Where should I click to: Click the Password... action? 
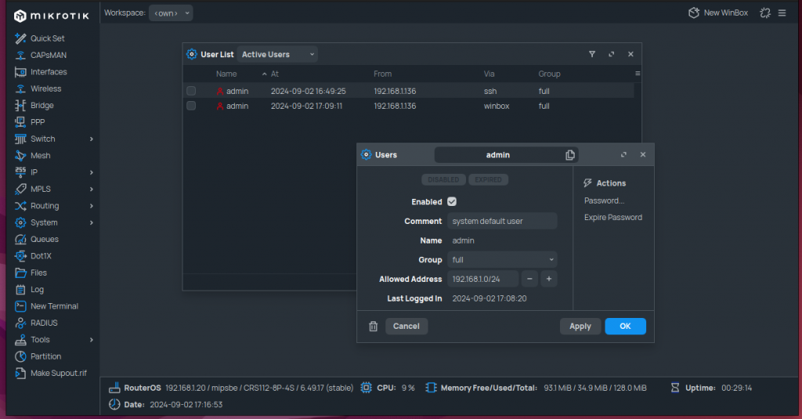pyautogui.click(x=604, y=201)
